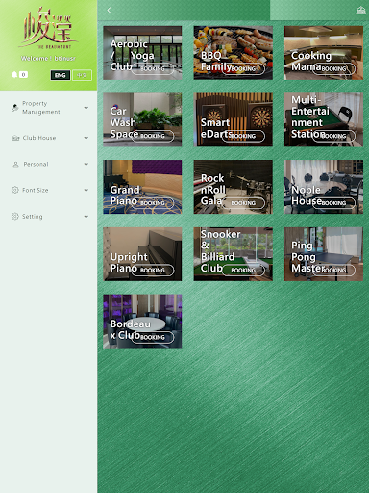The height and width of the screenshot is (493, 369).
Task: Book the Noble House room
Action: pyautogui.click(x=333, y=203)
